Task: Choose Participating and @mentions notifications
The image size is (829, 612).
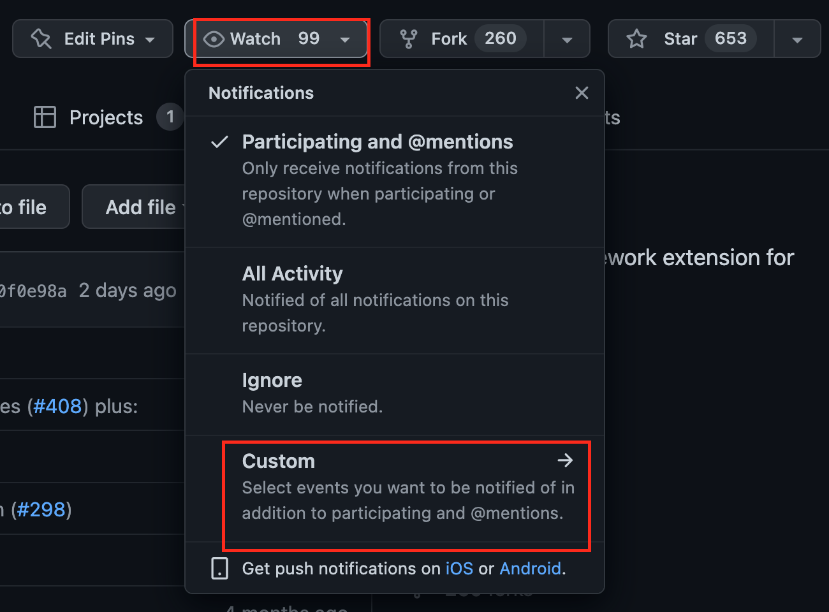Action: (x=378, y=142)
